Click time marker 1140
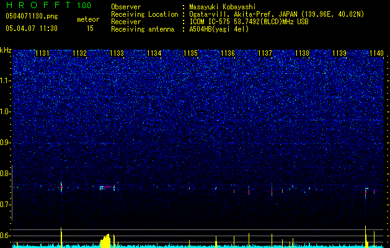The image size is (390, 248). click(376, 53)
